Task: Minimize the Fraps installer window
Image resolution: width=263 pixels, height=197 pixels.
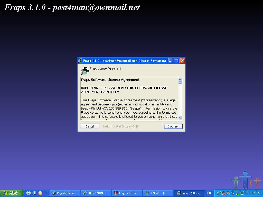Action: (170, 61)
